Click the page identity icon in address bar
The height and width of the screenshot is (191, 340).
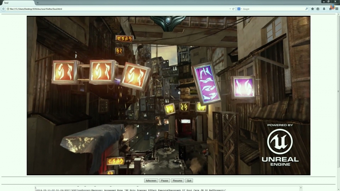coord(8,9)
